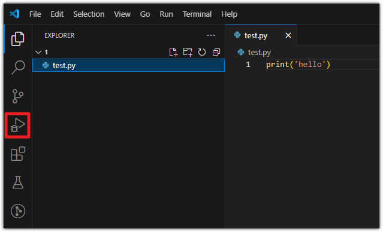Refresh the Explorer file list
The image size is (383, 232).
(202, 52)
